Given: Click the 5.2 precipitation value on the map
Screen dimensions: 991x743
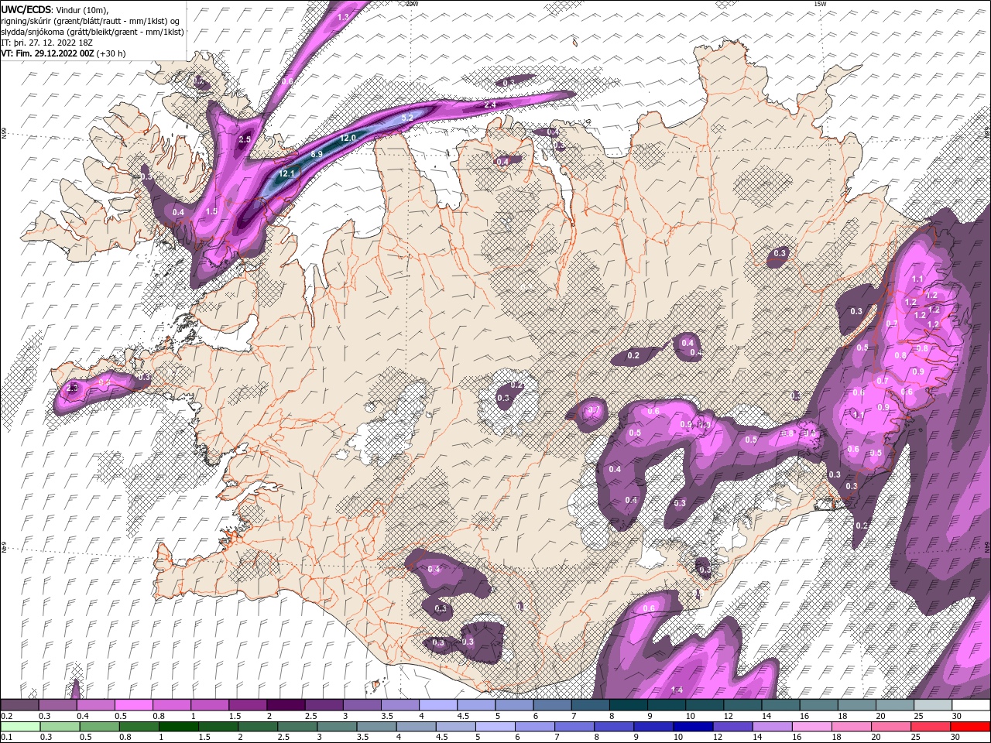Looking at the screenshot, I should (409, 116).
